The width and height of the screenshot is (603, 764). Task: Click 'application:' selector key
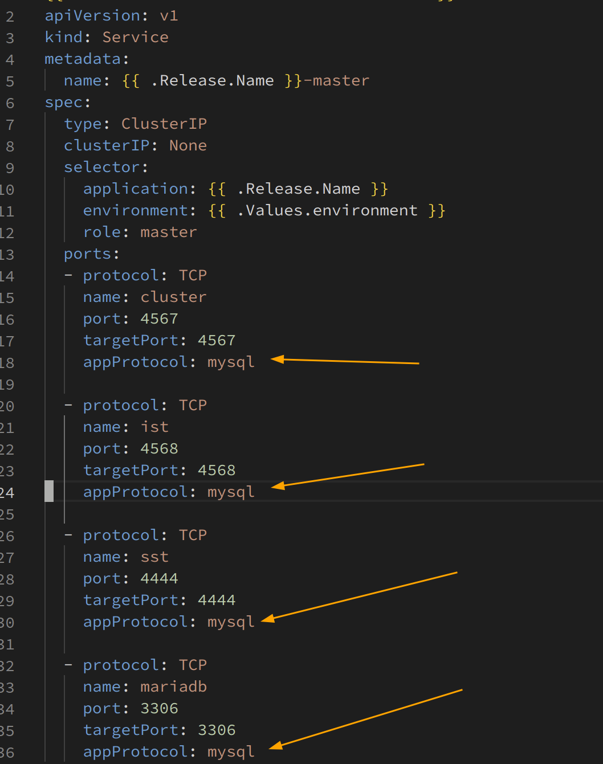[140, 189]
